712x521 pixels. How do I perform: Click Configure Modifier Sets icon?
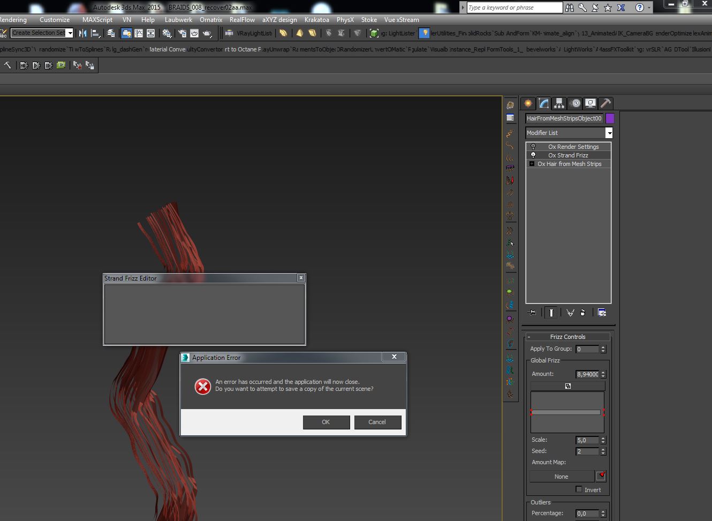[602, 313]
